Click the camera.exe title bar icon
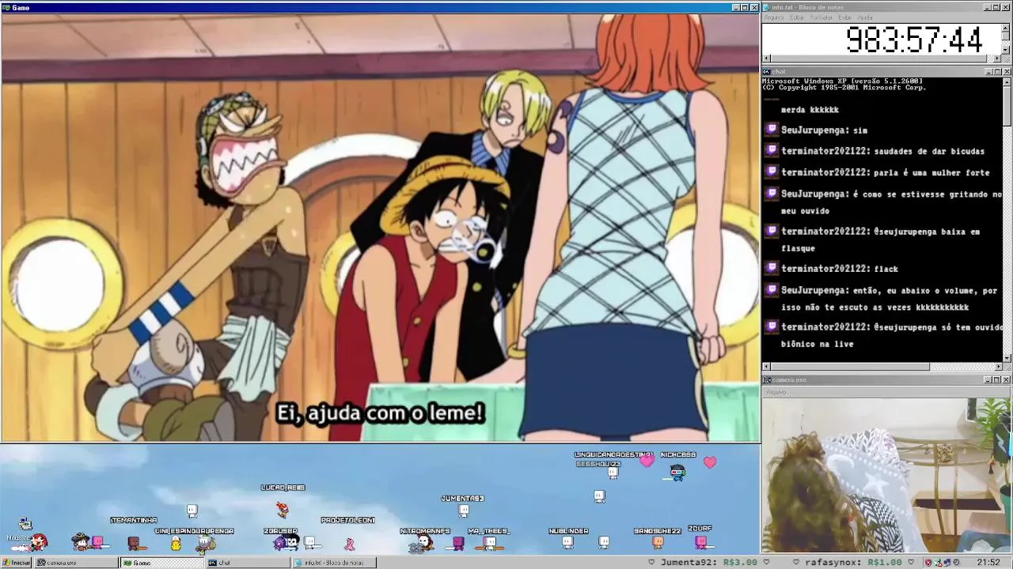Screen dimensions: 1013x569 [767, 380]
